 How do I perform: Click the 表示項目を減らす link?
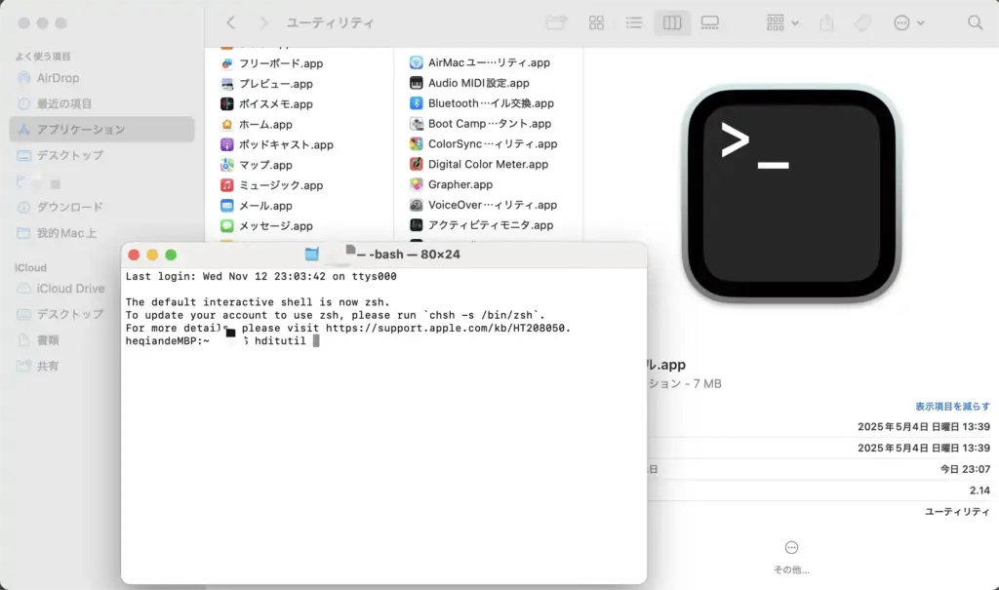coord(953,403)
